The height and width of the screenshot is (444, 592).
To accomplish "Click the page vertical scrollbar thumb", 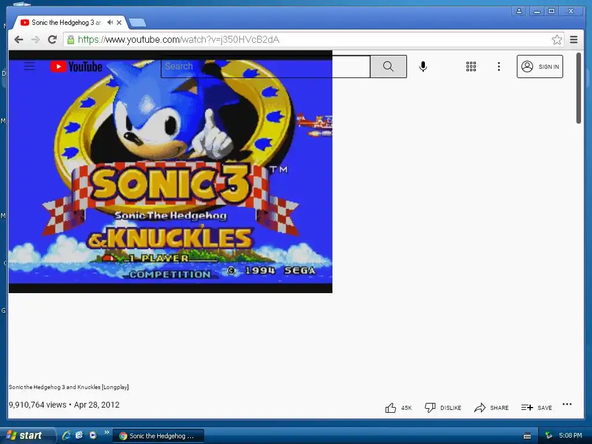I will (578, 88).
